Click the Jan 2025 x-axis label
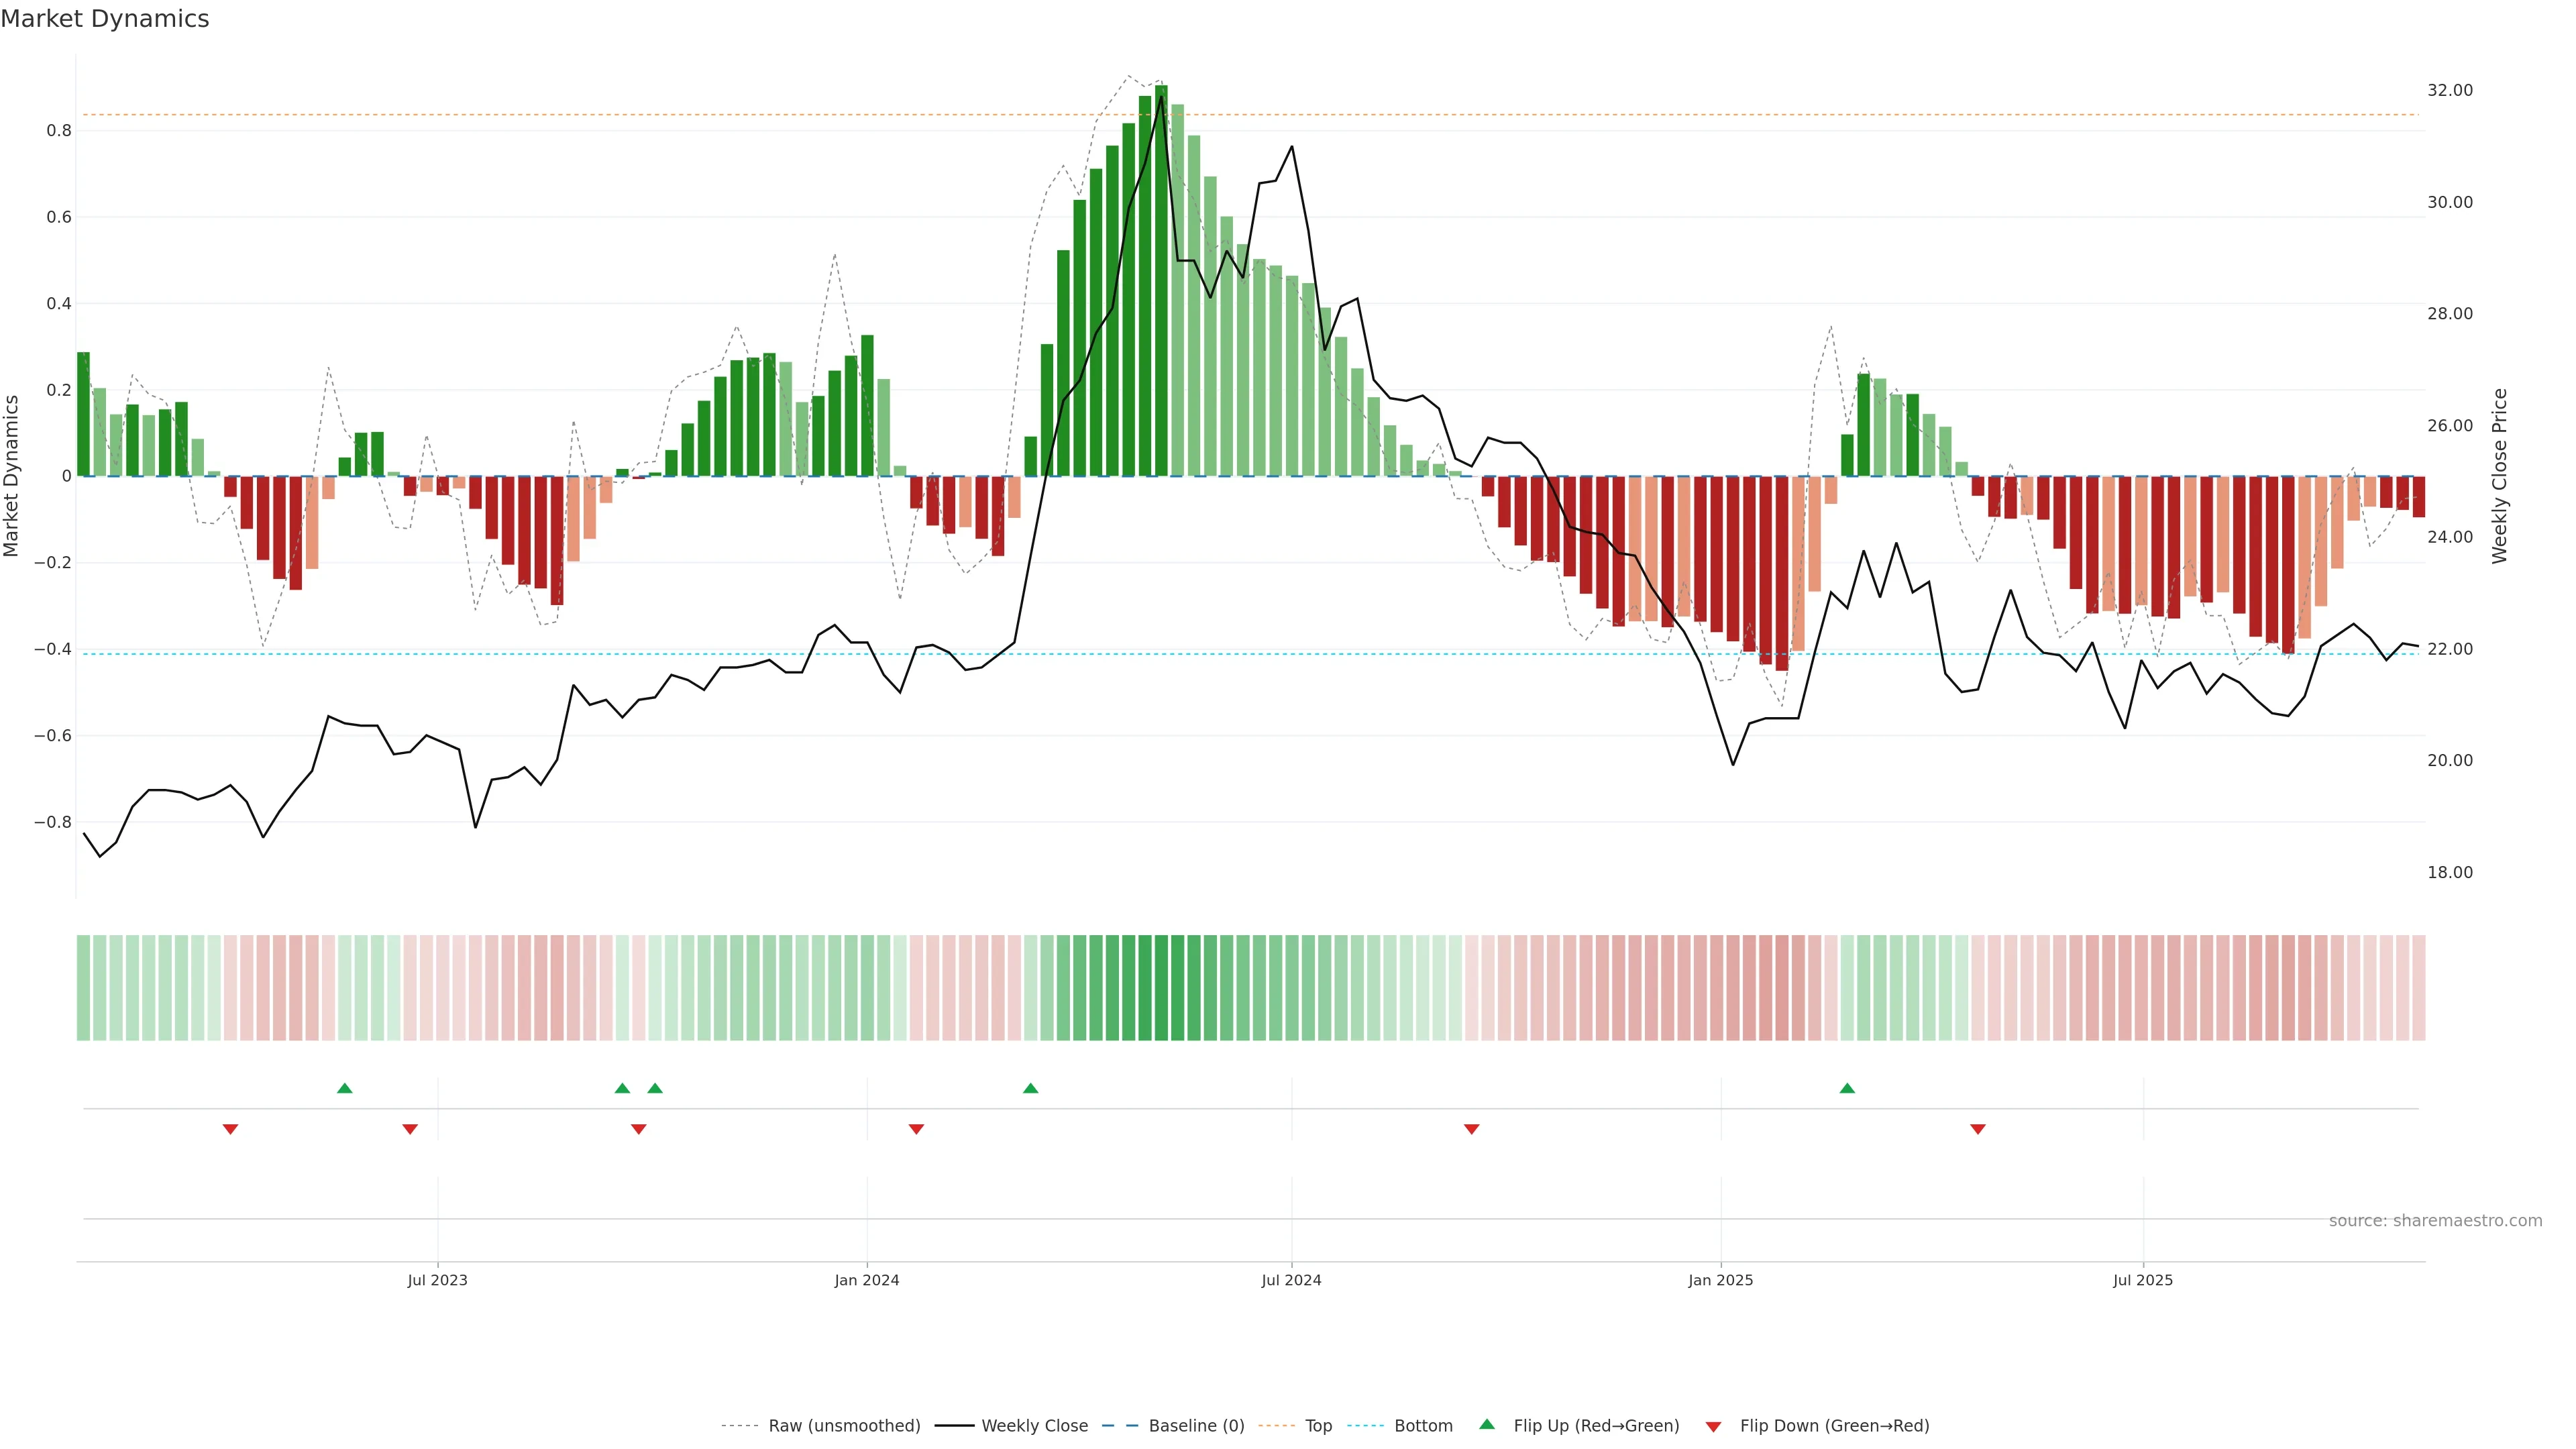The height and width of the screenshot is (1449, 2576). [x=1720, y=1280]
